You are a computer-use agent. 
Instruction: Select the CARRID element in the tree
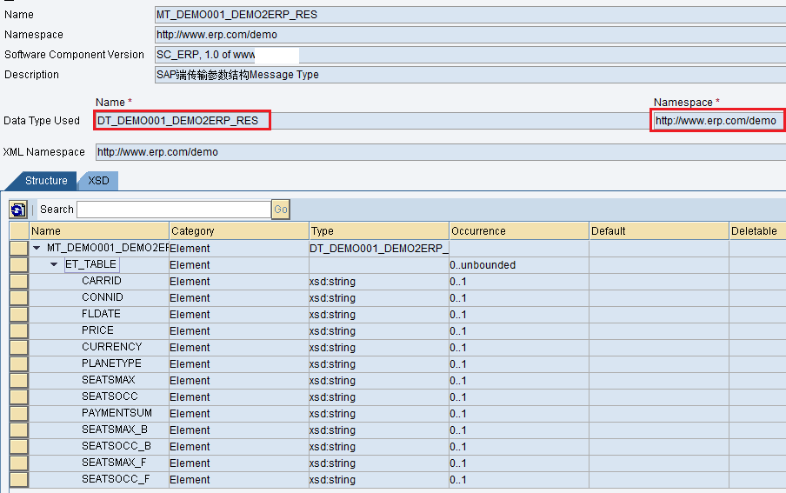102,281
